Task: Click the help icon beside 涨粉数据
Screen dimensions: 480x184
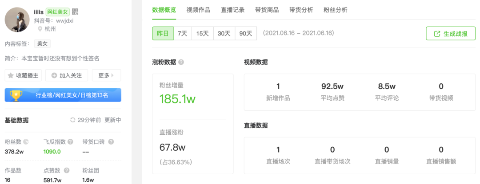Action: pos(181,62)
